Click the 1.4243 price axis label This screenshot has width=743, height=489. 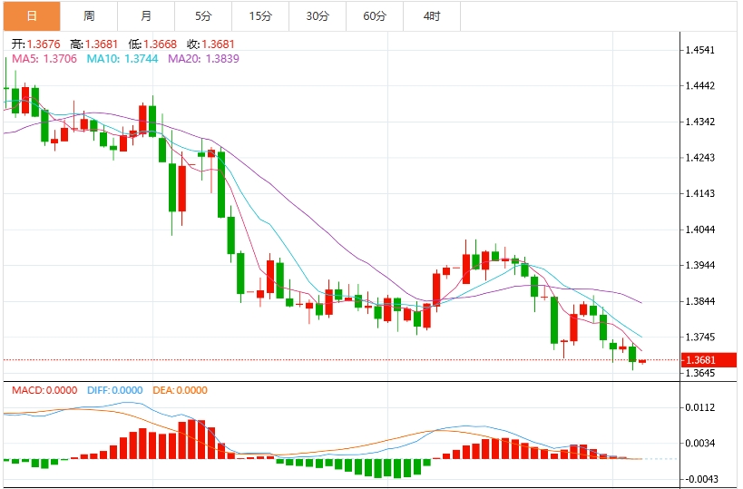700,157
